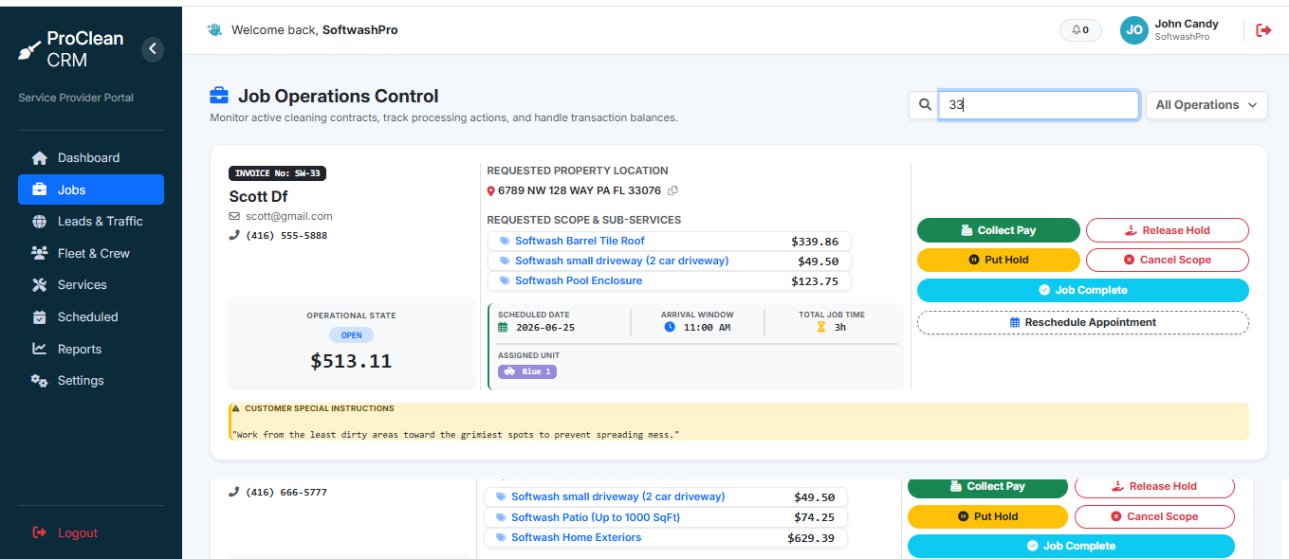Click the $74.25 price
Viewport: 1289px width, 559px height.
click(x=815, y=517)
